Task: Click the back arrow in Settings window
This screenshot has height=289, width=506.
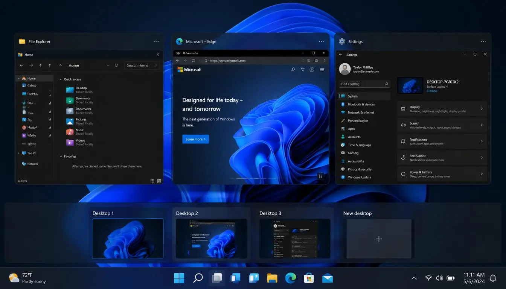Action: pyautogui.click(x=341, y=55)
